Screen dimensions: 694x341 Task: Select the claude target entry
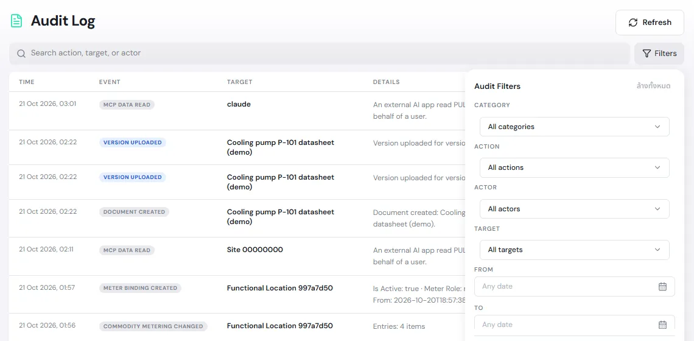tap(239, 105)
